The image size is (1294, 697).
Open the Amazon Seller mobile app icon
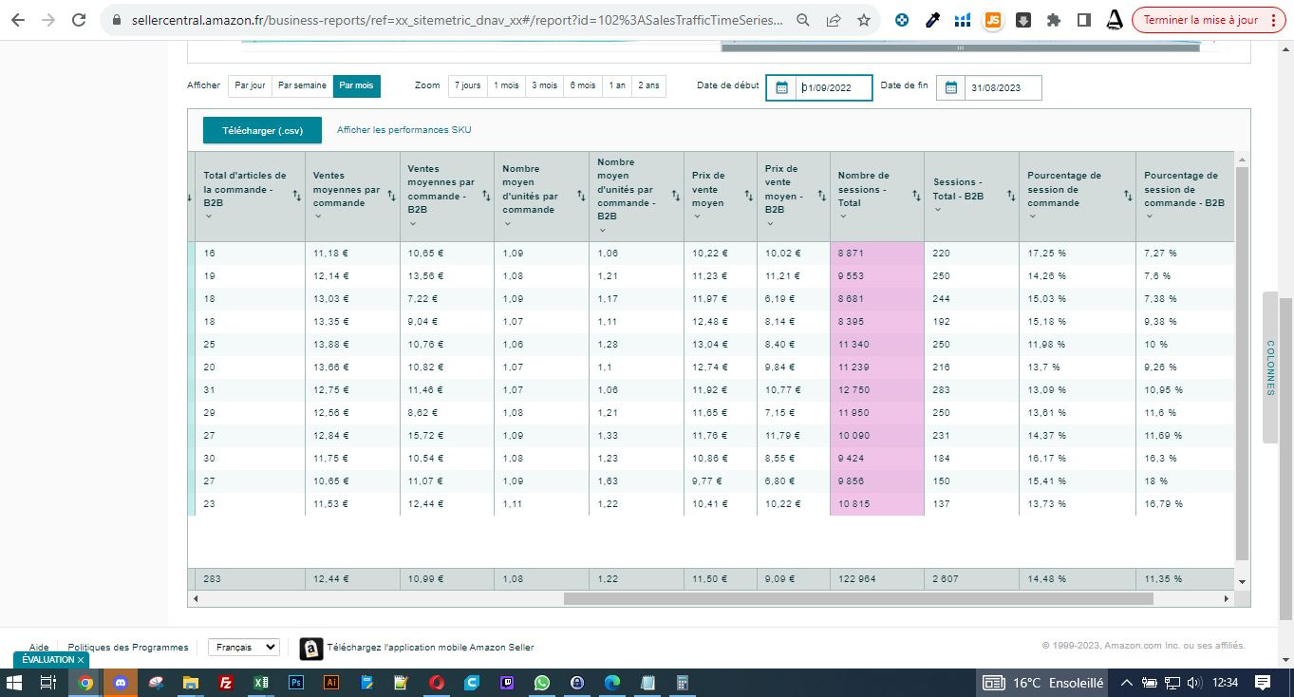coord(311,648)
